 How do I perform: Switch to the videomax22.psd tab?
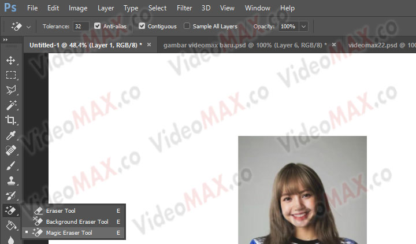[380, 45]
